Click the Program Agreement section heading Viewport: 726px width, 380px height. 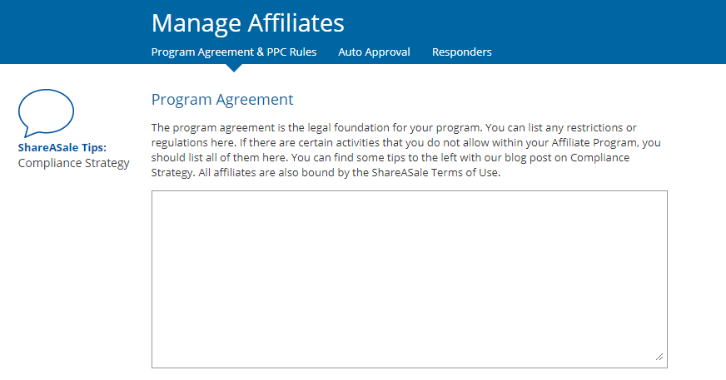222,100
